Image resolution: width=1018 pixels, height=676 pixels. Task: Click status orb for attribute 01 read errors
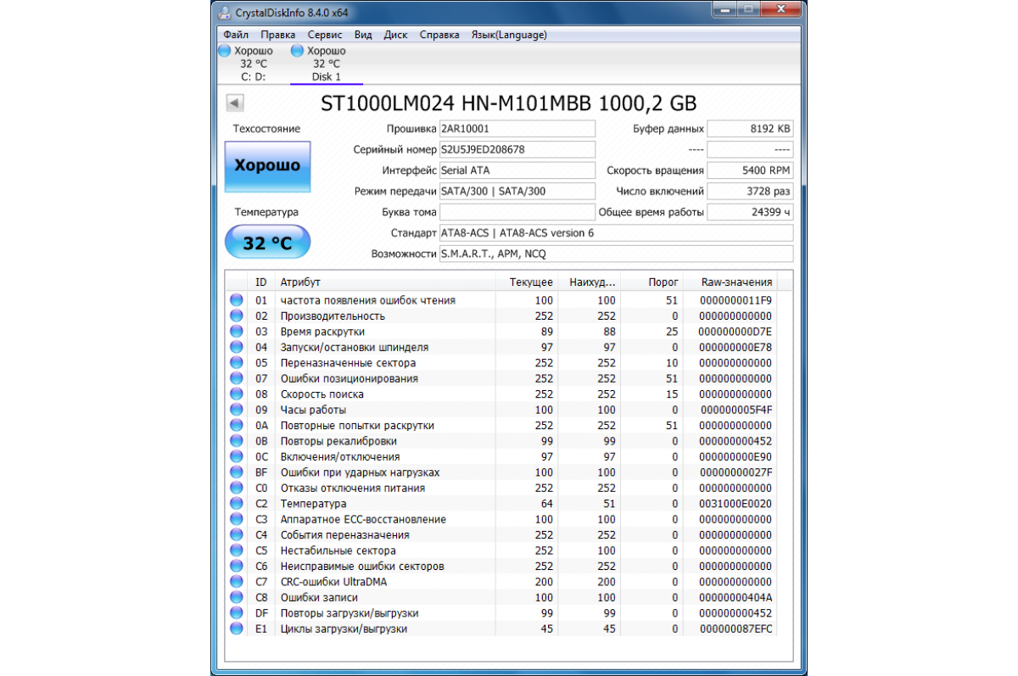236,300
